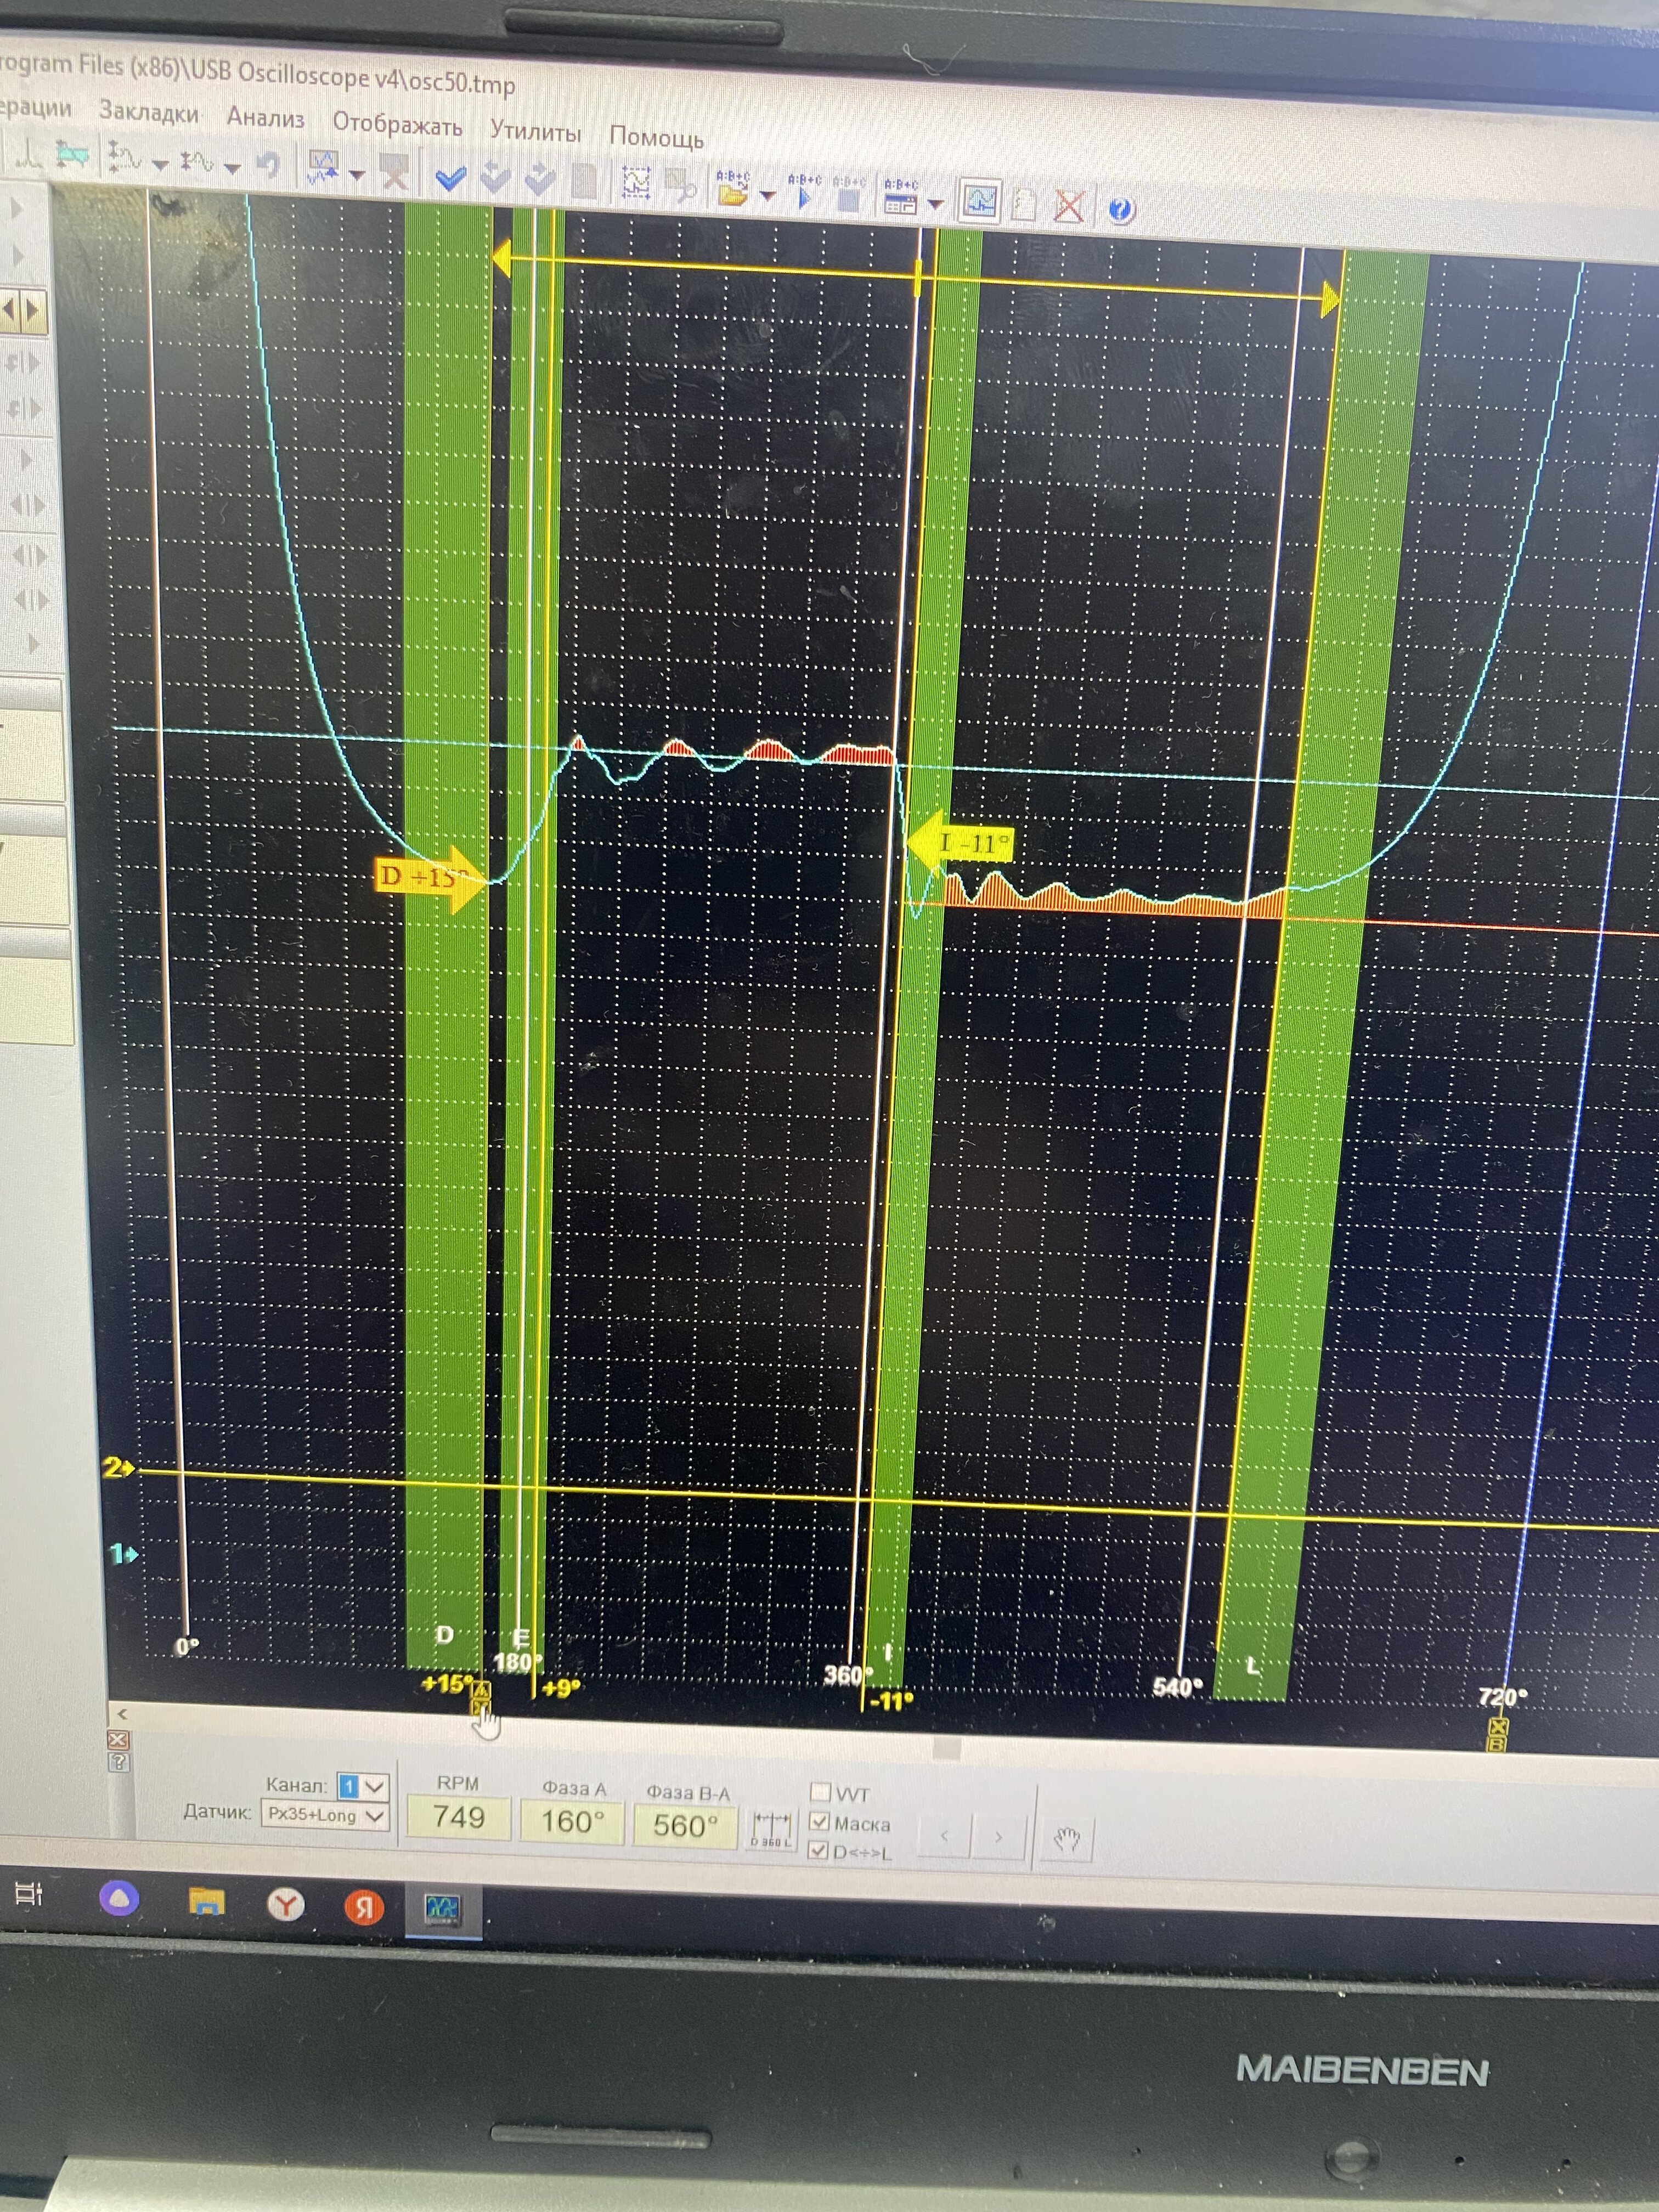Open the arrow next to A:B+C folder icon

point(768,196)
